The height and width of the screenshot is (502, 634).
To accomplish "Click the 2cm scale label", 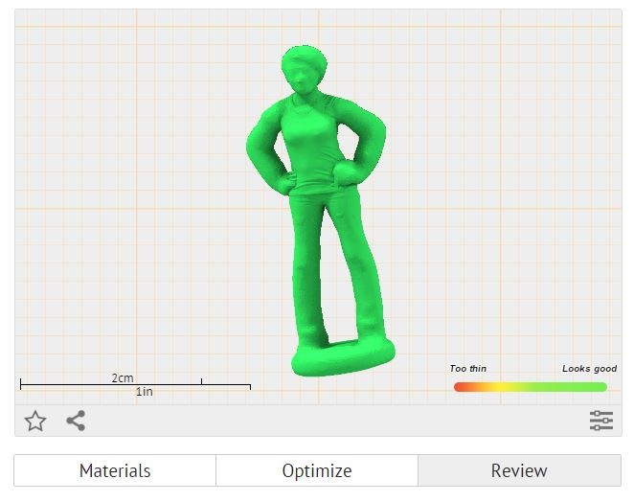I will pyautogui.click(x=123, y=377).
